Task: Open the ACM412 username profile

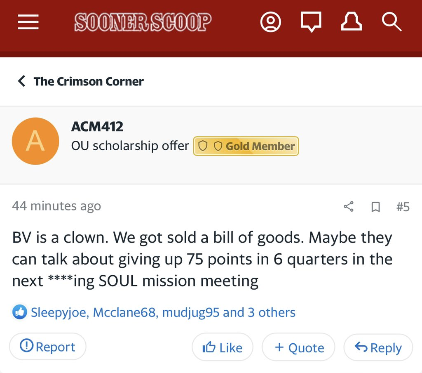Action: point(97,126)
